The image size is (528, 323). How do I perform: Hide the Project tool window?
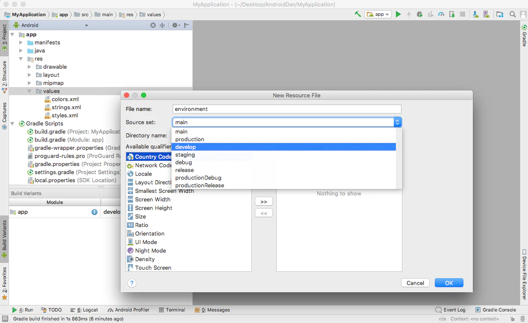pyautogui.click(x=186, y=25)
